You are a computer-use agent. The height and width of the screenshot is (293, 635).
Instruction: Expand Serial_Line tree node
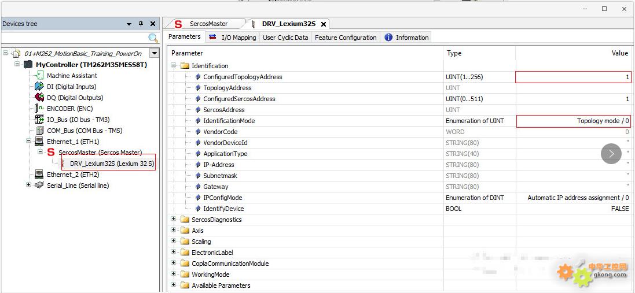pos(28,185)
